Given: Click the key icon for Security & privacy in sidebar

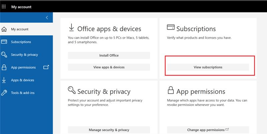Looking at the screenshot, I should [x=4, y=55].
